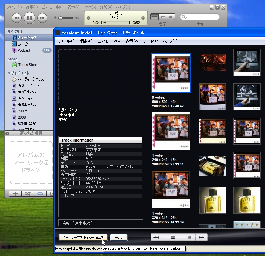265x256 pixels.
Task: Open the Invidi ツール menu
Action: (x=151, y=41)
